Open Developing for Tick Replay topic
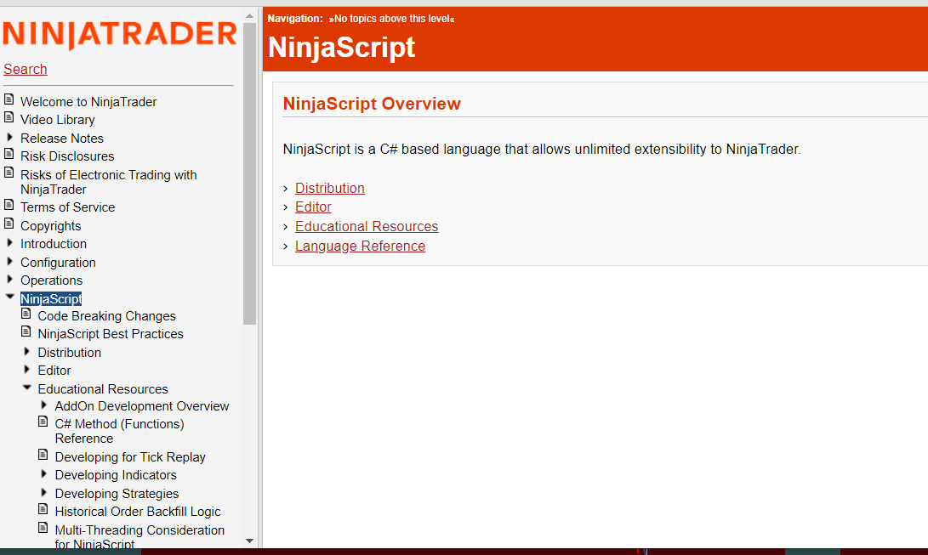The image size is (928, 555). pyautogui.click(x=130, y=457)
